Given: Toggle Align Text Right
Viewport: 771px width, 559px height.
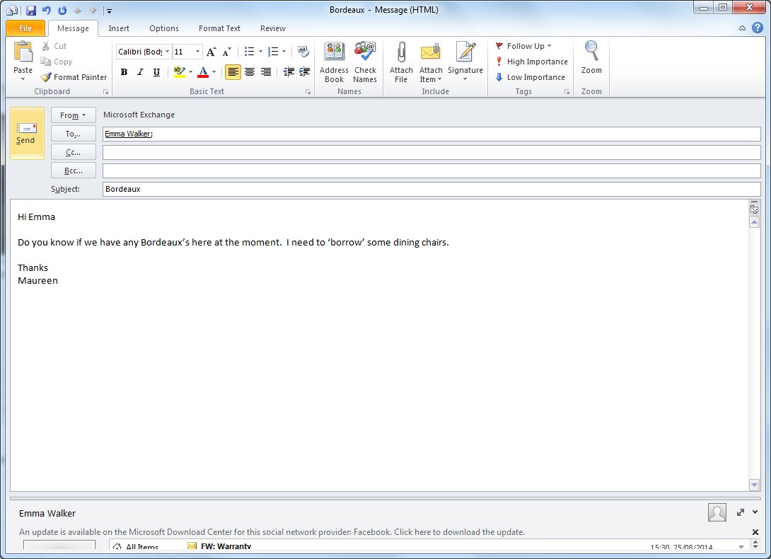Looking at the screenshot, I should coord(265,72).
